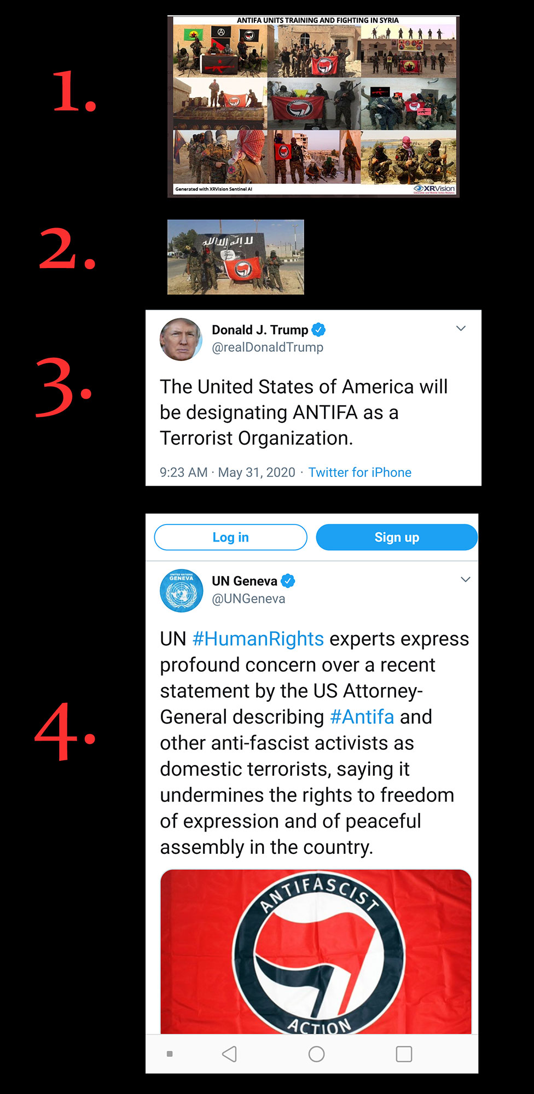This screenshot has height=1094, width=534.
Task: Click Donald J. Trump's profile avatar
Action: (181, 339)
